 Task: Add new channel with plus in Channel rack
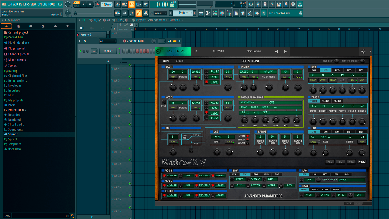108,61
